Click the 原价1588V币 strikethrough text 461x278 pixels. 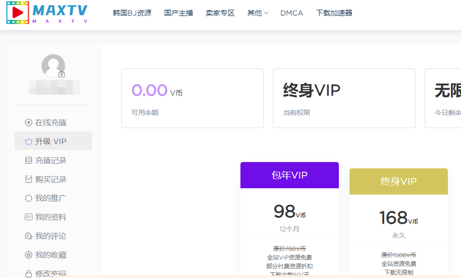click(x=398, y=255)
